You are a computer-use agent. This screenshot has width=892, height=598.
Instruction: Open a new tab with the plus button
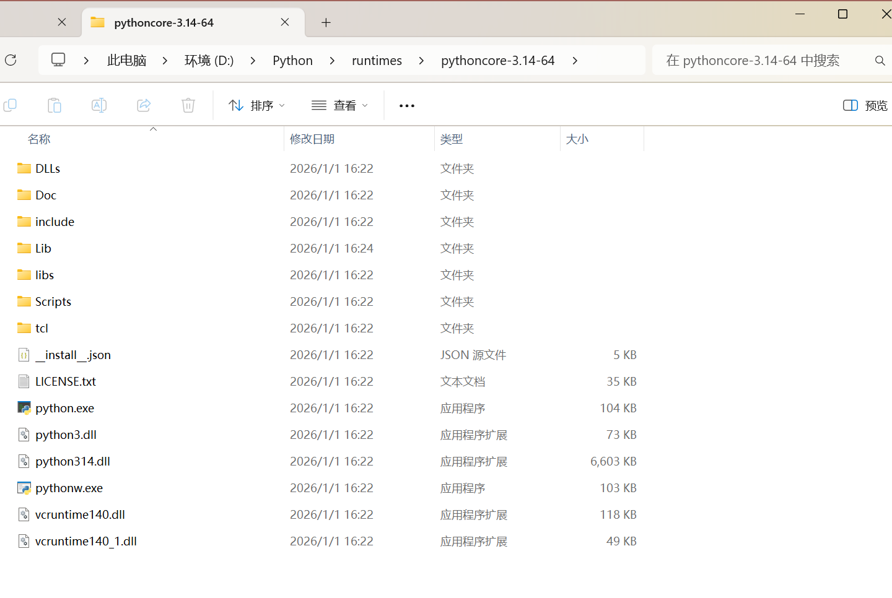click(x=326, y=22)
